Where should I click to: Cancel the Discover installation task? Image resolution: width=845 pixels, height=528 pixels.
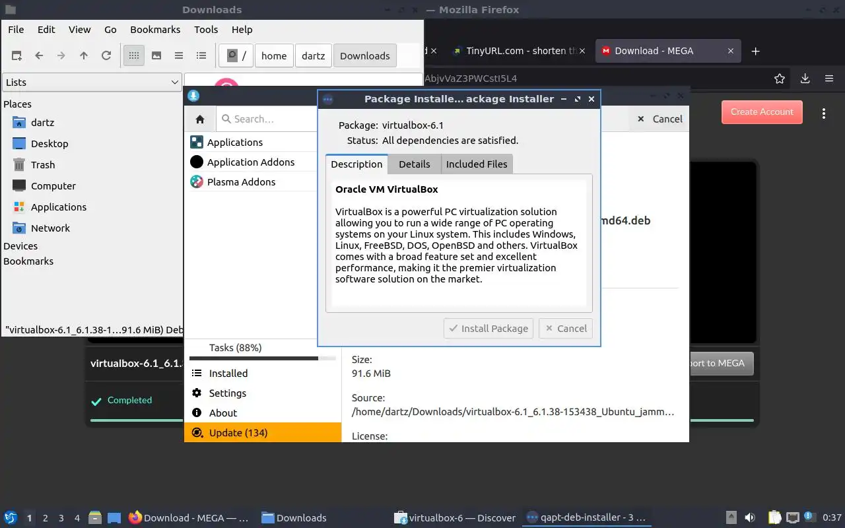(659, 119)
